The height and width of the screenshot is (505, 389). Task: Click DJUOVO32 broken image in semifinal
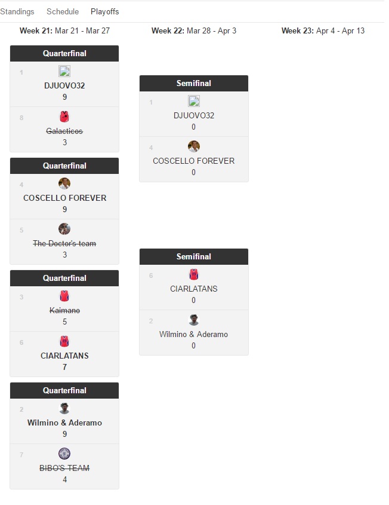[194, 101]
